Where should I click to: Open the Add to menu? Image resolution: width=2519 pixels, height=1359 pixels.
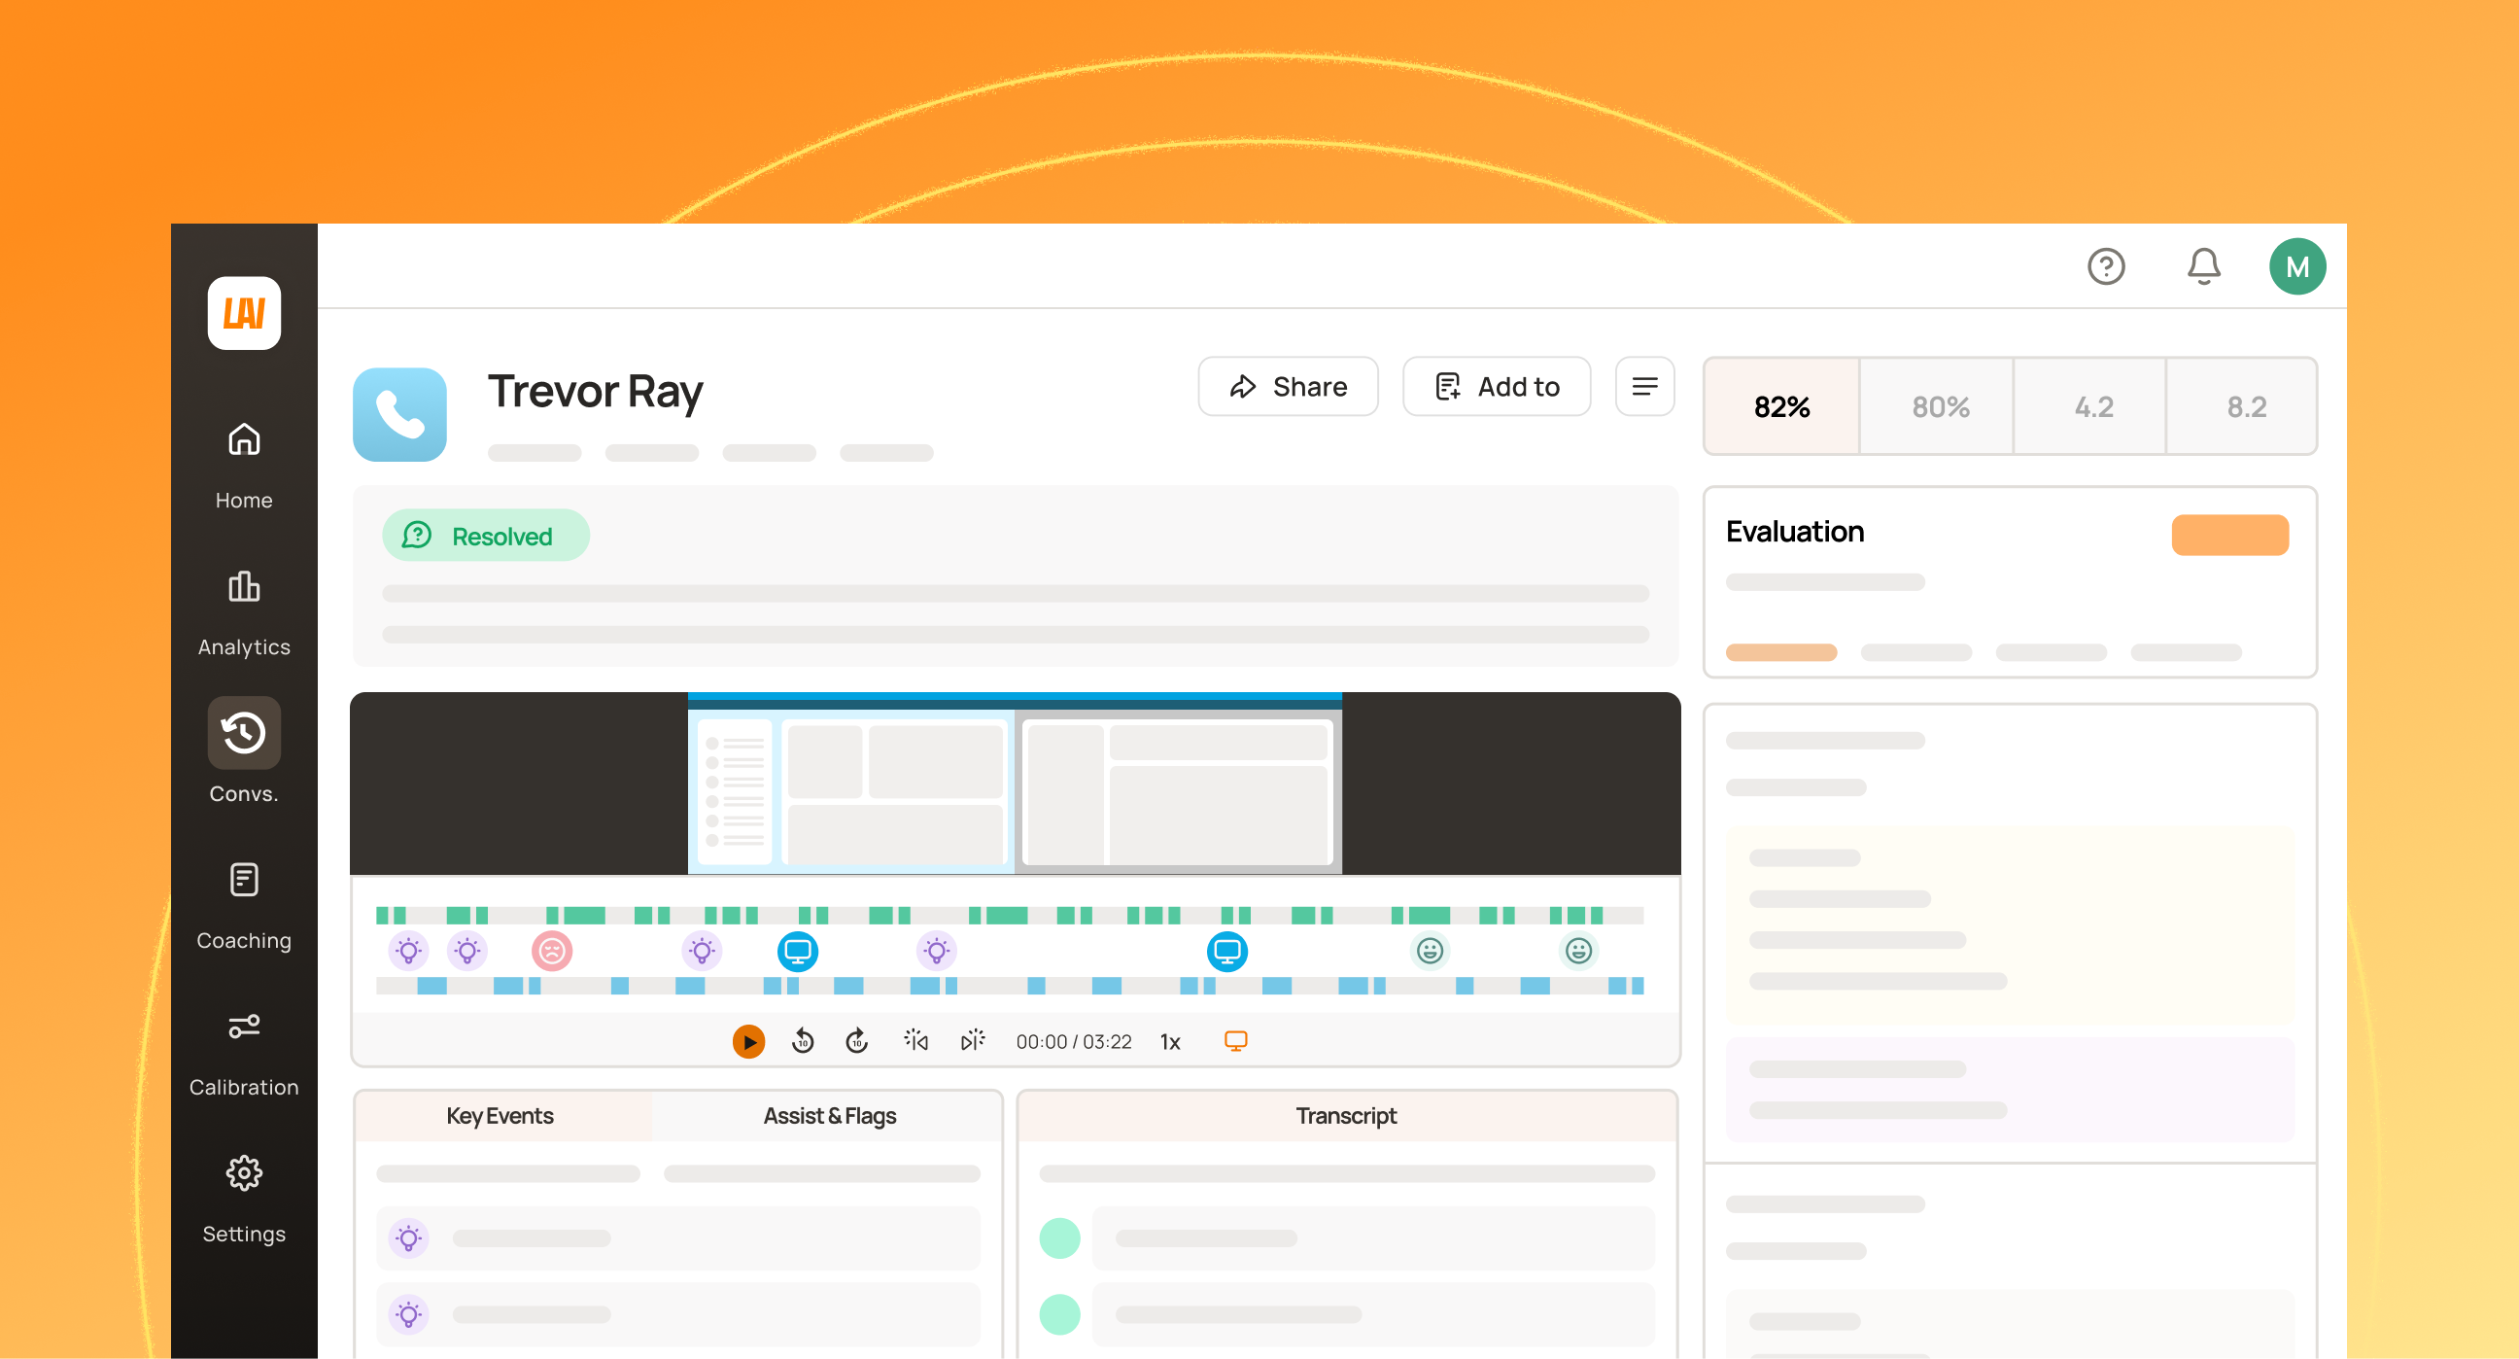1497,387
